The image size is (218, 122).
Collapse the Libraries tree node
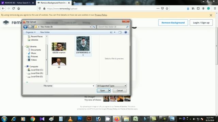point(25,46)
